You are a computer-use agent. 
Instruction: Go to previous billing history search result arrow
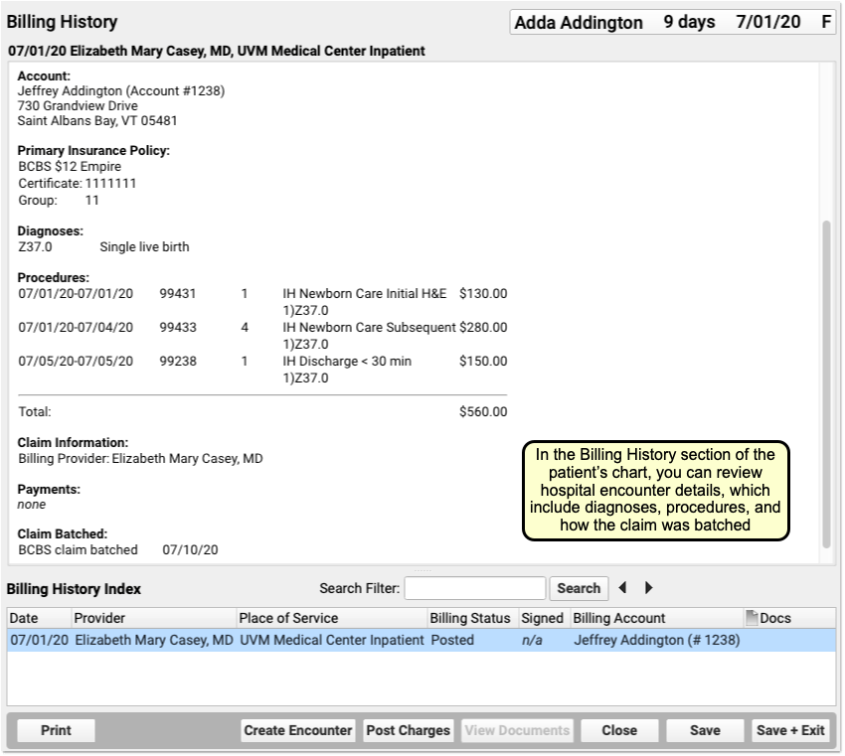[622, 587]
